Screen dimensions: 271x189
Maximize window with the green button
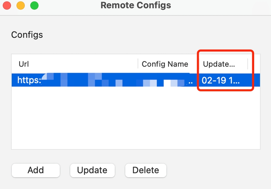34,5
